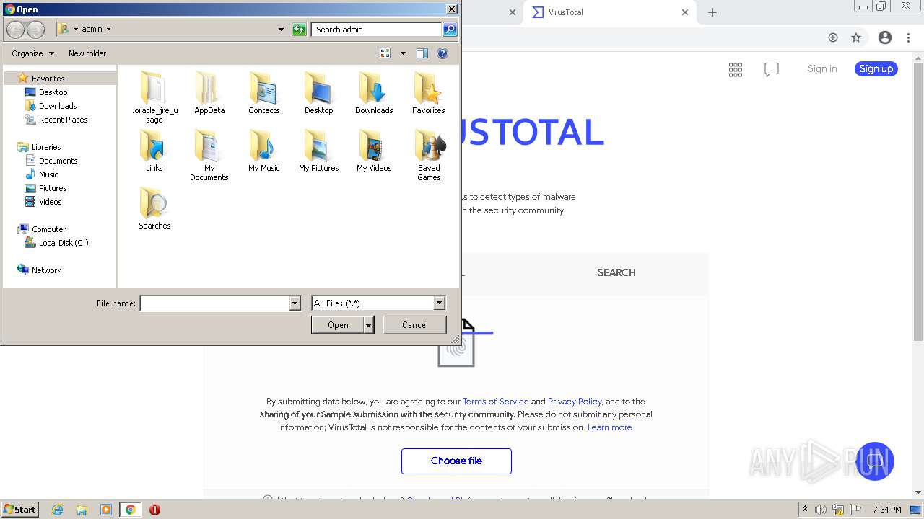
Task: Open the Links folder
Action: coord(154,150)
